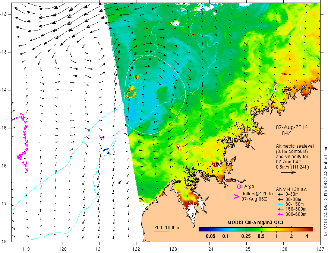This screenshot has height=253, width=328.
Task: Click the longitude label '122'
Action: 136,249
